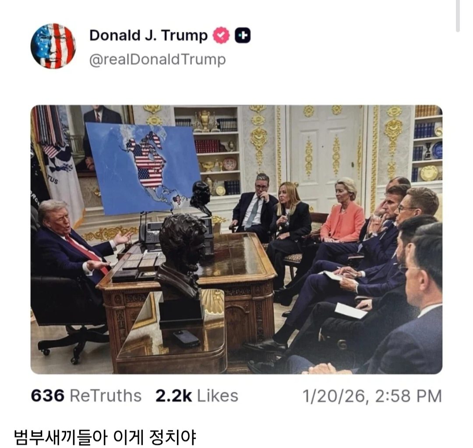
Task: Click the 1/20/26, 2:58 PM timestamp
Action: pyautogui.click(x=372, y=396)
